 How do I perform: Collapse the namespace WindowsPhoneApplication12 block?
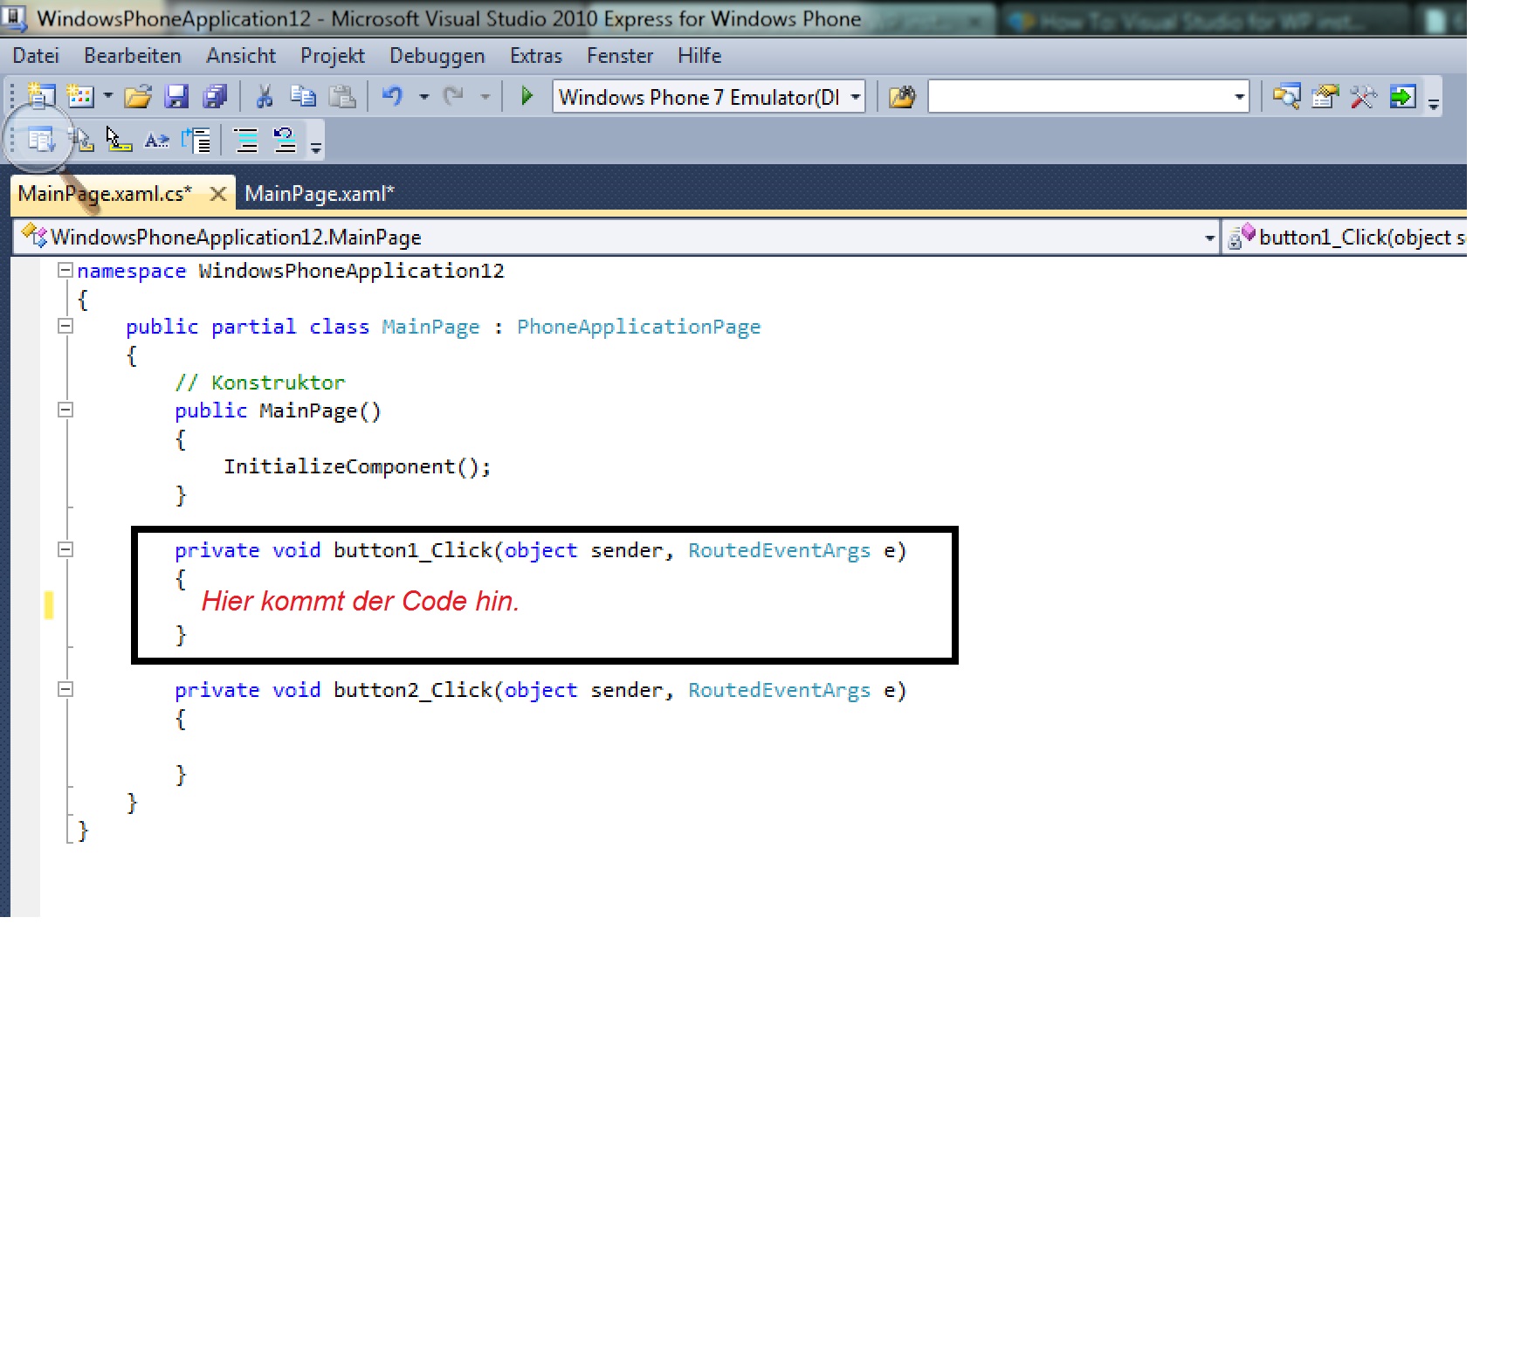[x=65, y=271]
